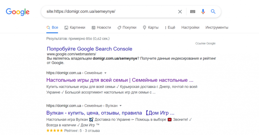This screenshot has width=259, height=135.
Task: Submit search with magnifier icon
Action: 213,12
